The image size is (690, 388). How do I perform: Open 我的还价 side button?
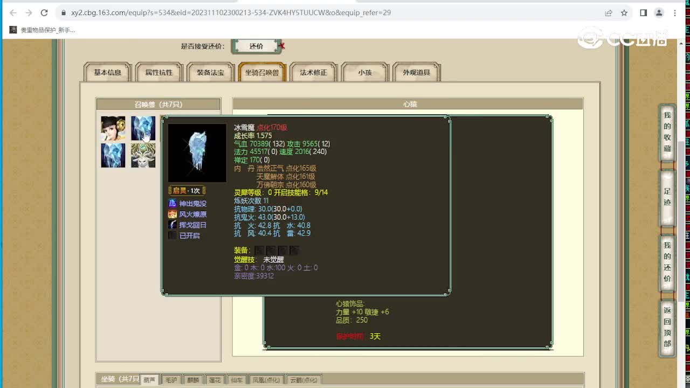(667, 262)
